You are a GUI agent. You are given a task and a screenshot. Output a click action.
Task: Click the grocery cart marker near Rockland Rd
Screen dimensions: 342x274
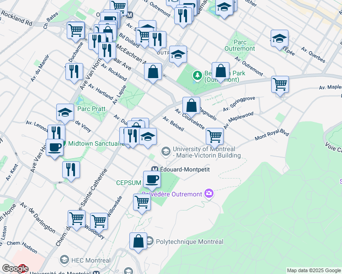point(76,31)
